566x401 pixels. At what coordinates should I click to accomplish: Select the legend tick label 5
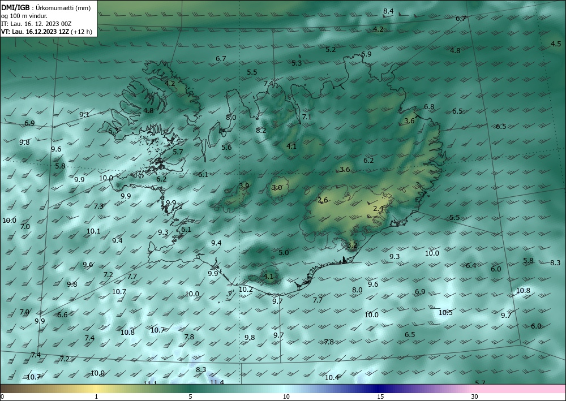190,397
